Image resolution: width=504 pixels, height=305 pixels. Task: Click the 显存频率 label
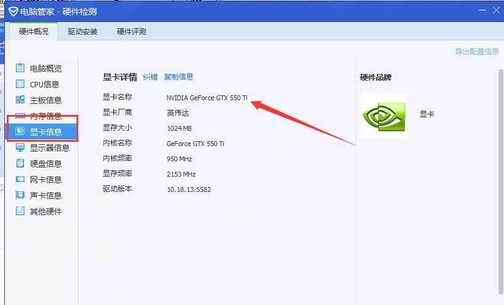[x=117, y=174]
